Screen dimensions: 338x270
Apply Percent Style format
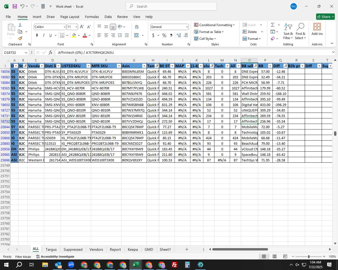[164, 35]
